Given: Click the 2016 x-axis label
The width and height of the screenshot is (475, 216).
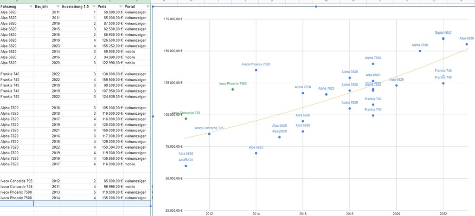Looking at the screenshot, I should [x=302, y=214].
